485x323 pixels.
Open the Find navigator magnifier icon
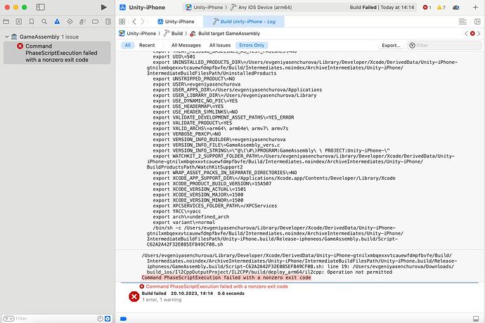pyautogui.click(x=44, y=22)
